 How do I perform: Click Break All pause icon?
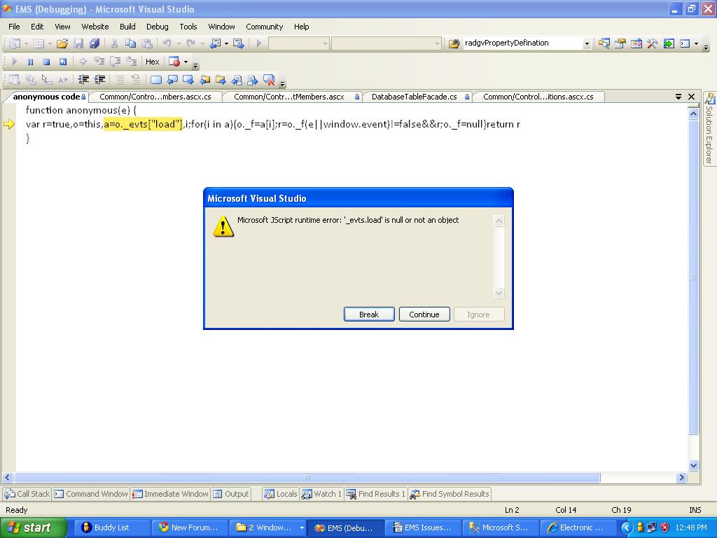(x=30, y=62)
